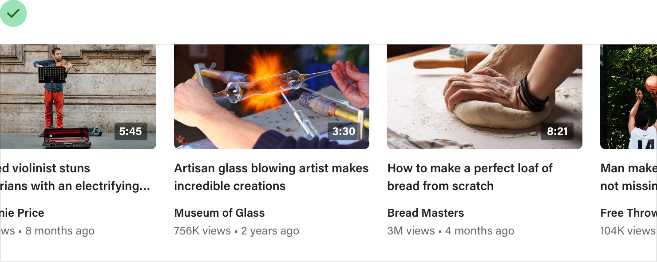Screen dimensions: 657x262
Task: Open the violinist stuns video title
Action: (75, 177)
